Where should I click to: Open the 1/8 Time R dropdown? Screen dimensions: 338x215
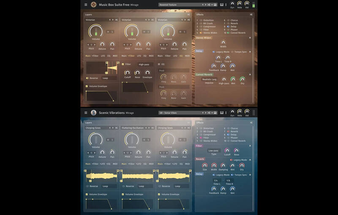click(x=229, y=180)
